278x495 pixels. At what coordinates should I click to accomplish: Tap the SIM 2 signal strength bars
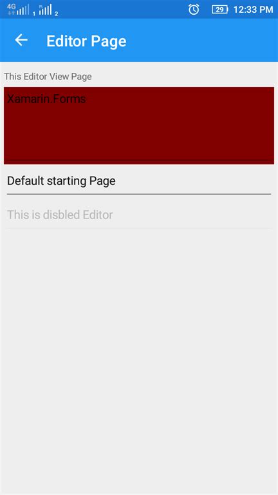[46, 10]
